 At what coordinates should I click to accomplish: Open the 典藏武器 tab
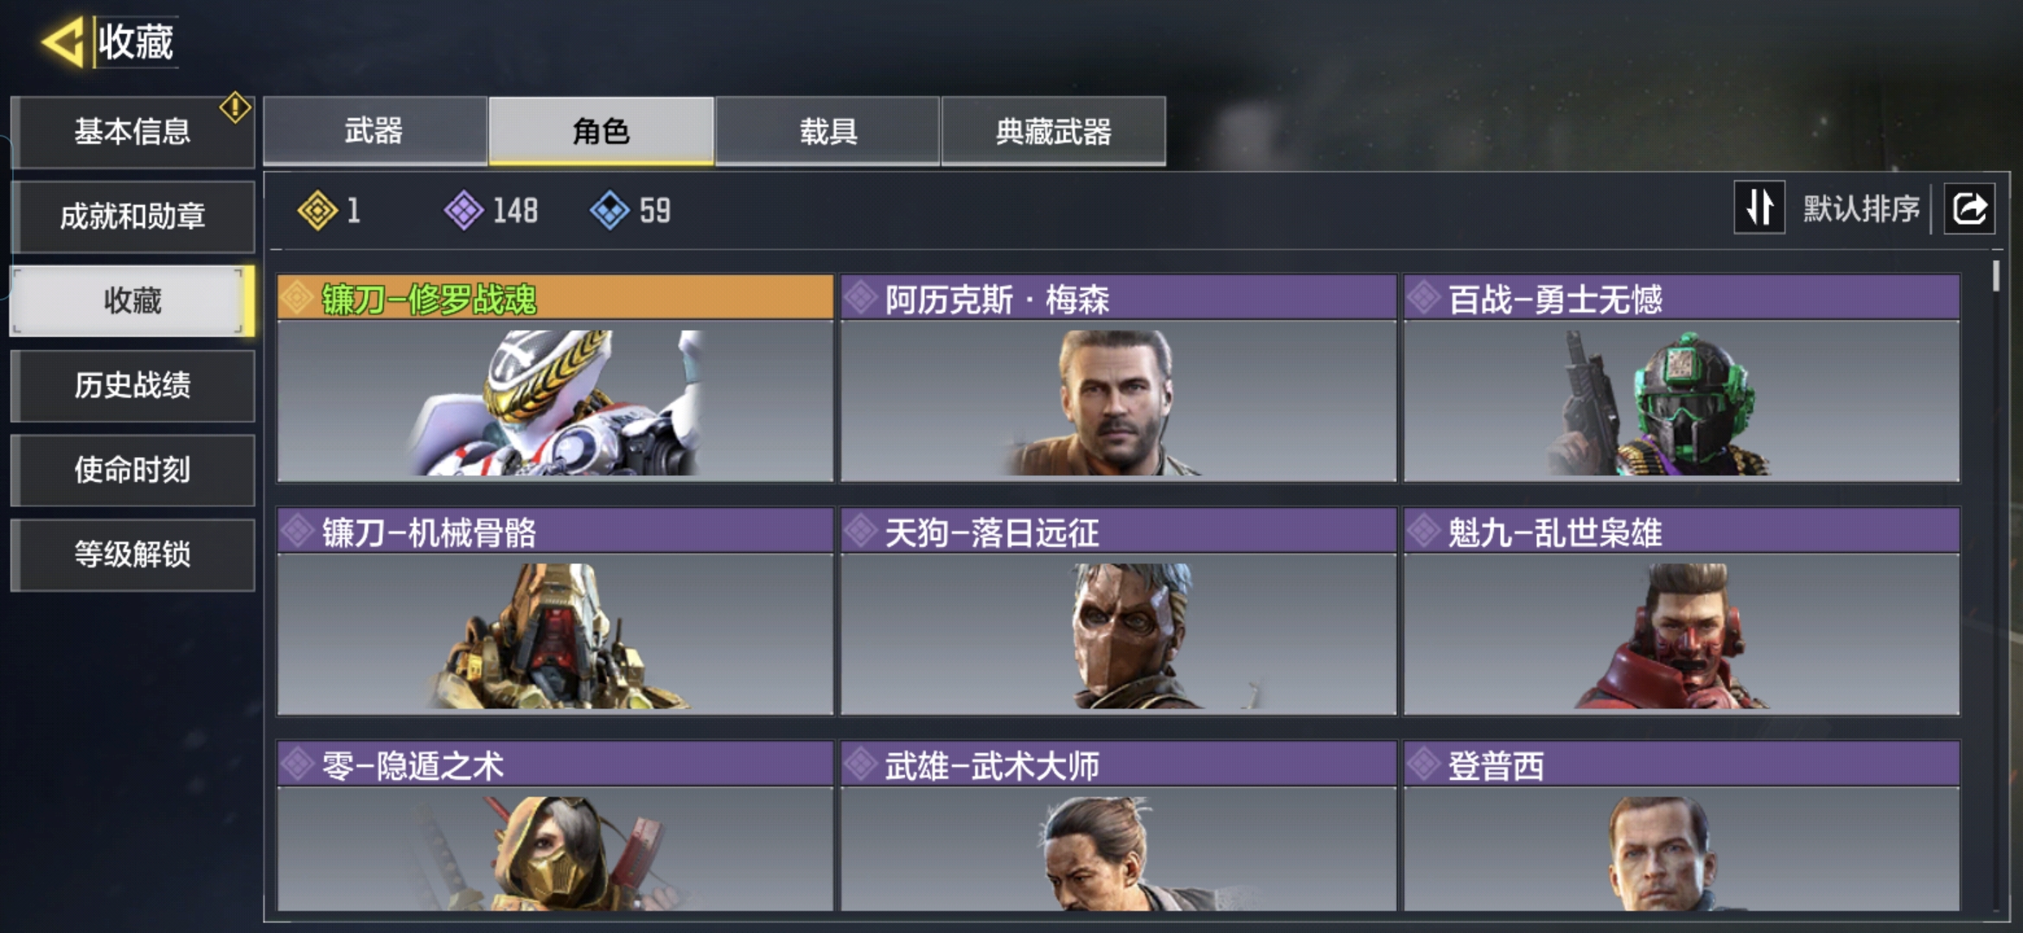click(x=1053, y=130)
